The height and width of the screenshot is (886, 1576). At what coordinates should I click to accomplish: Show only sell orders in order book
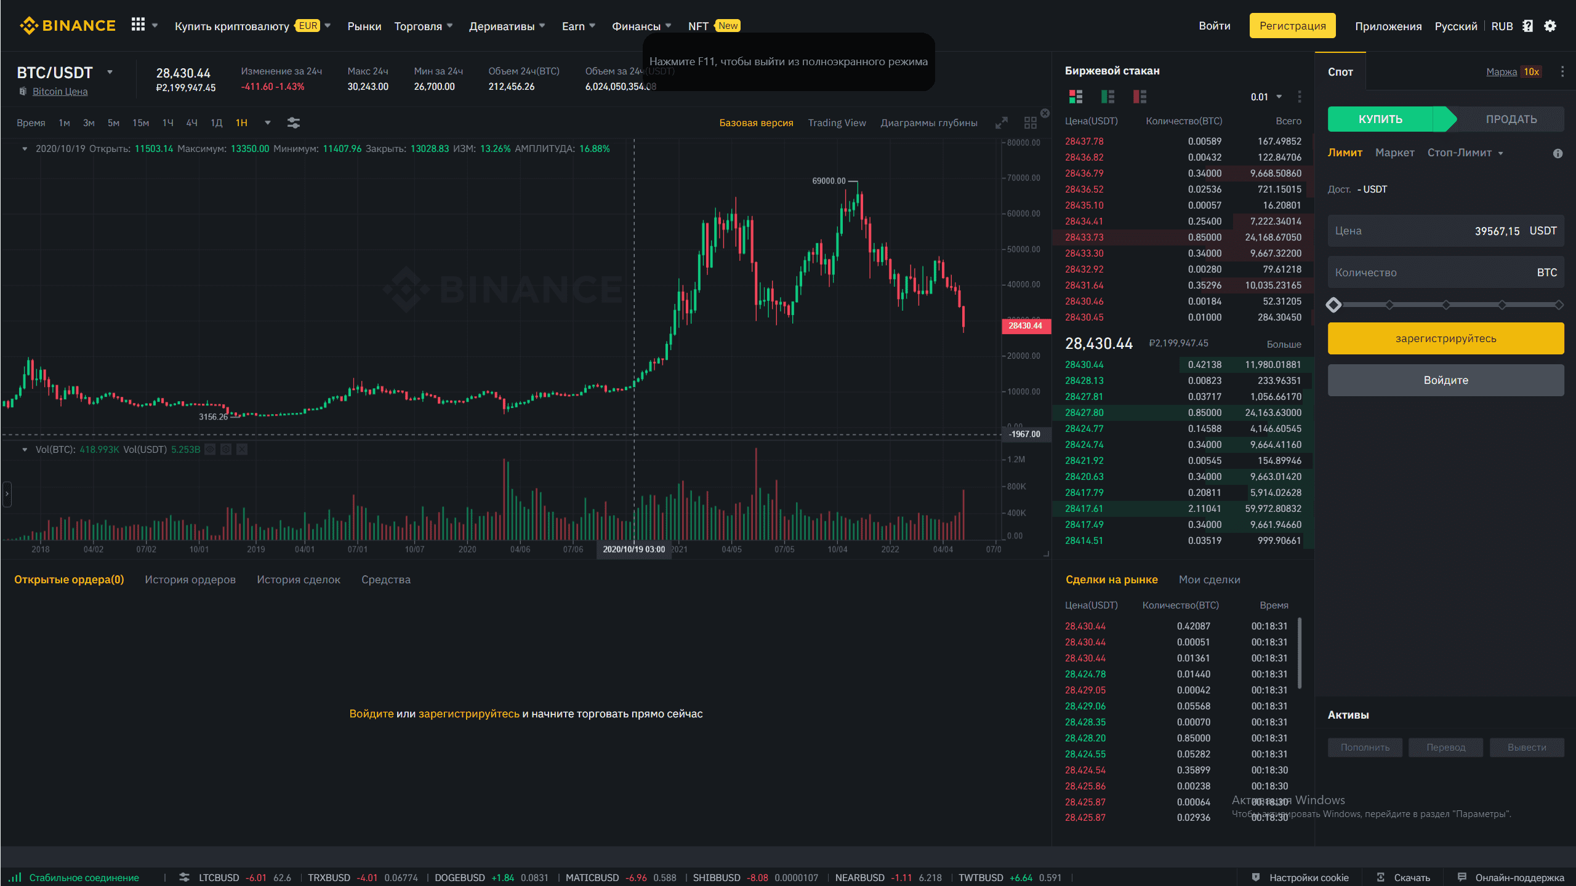coord(1140,97)
